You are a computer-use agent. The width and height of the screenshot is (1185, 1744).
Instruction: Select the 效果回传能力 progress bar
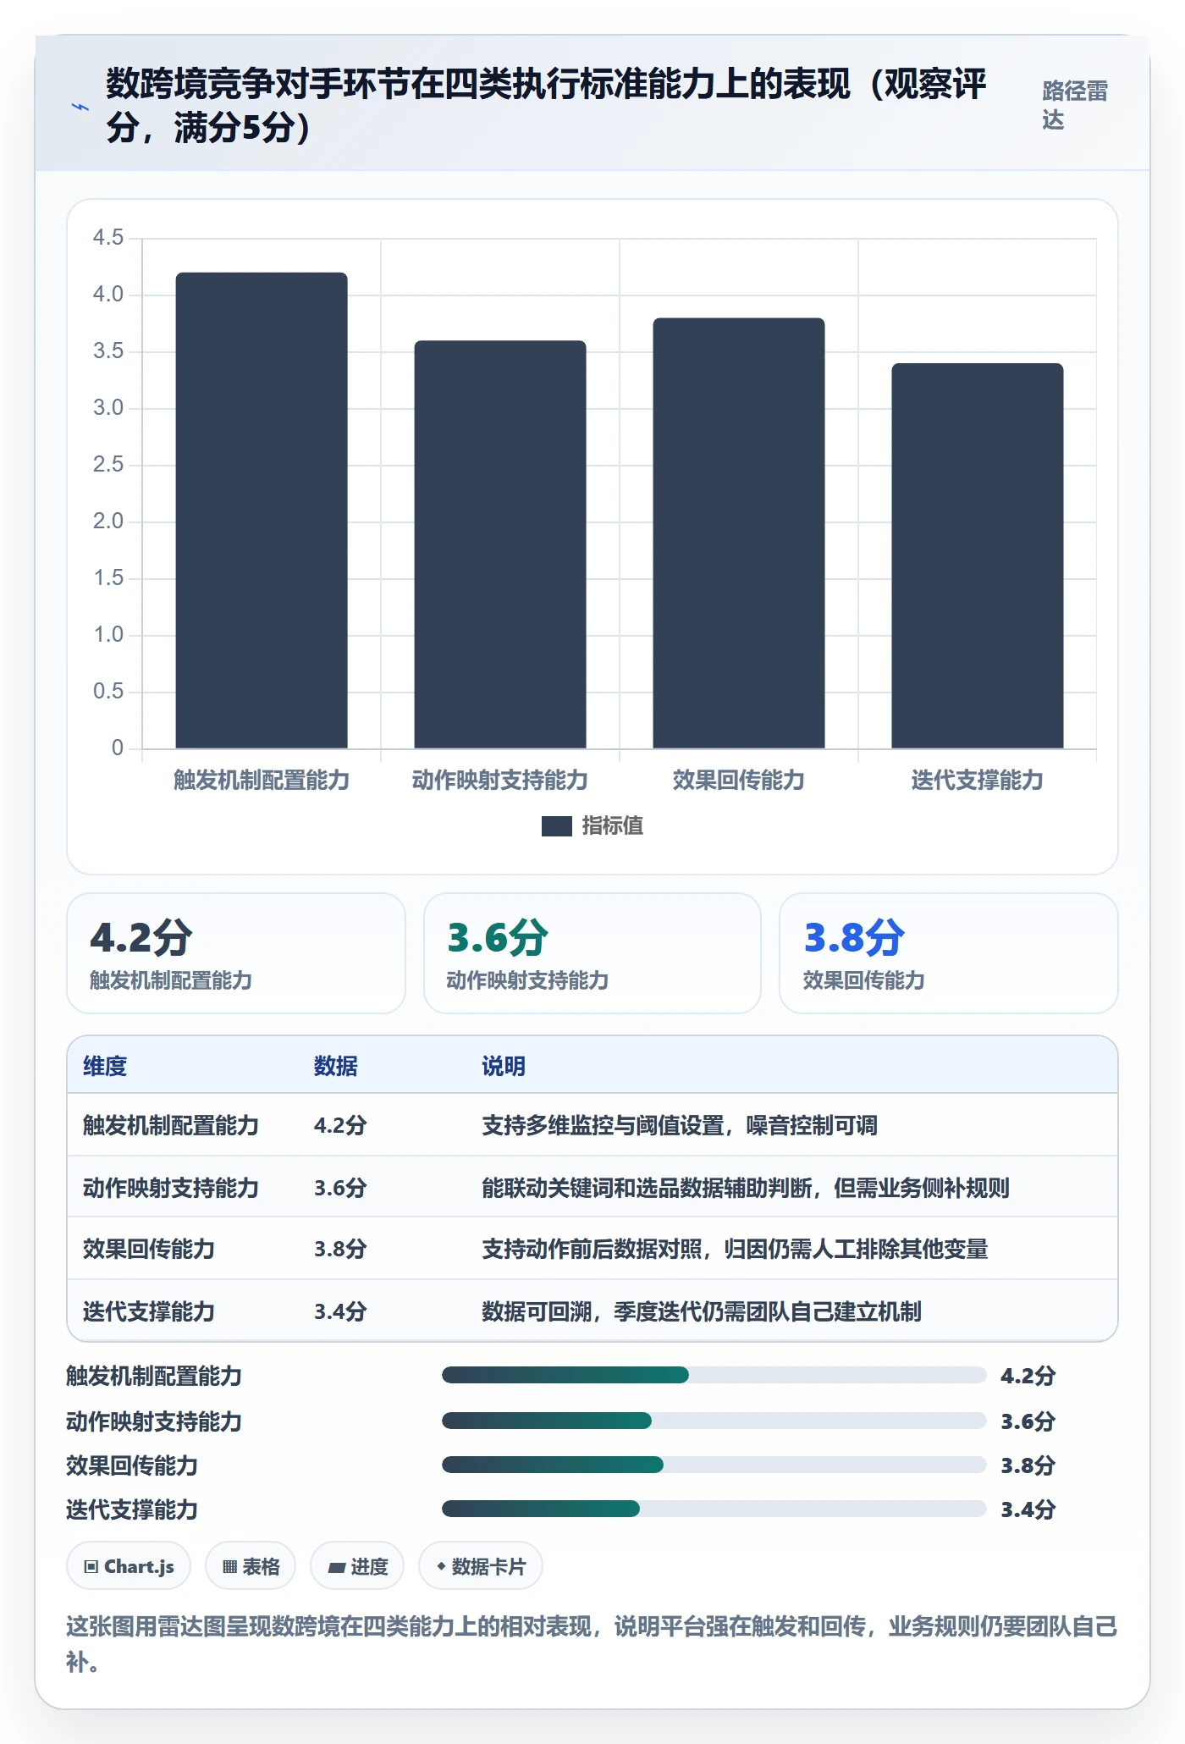click(x=714, y=1465)
